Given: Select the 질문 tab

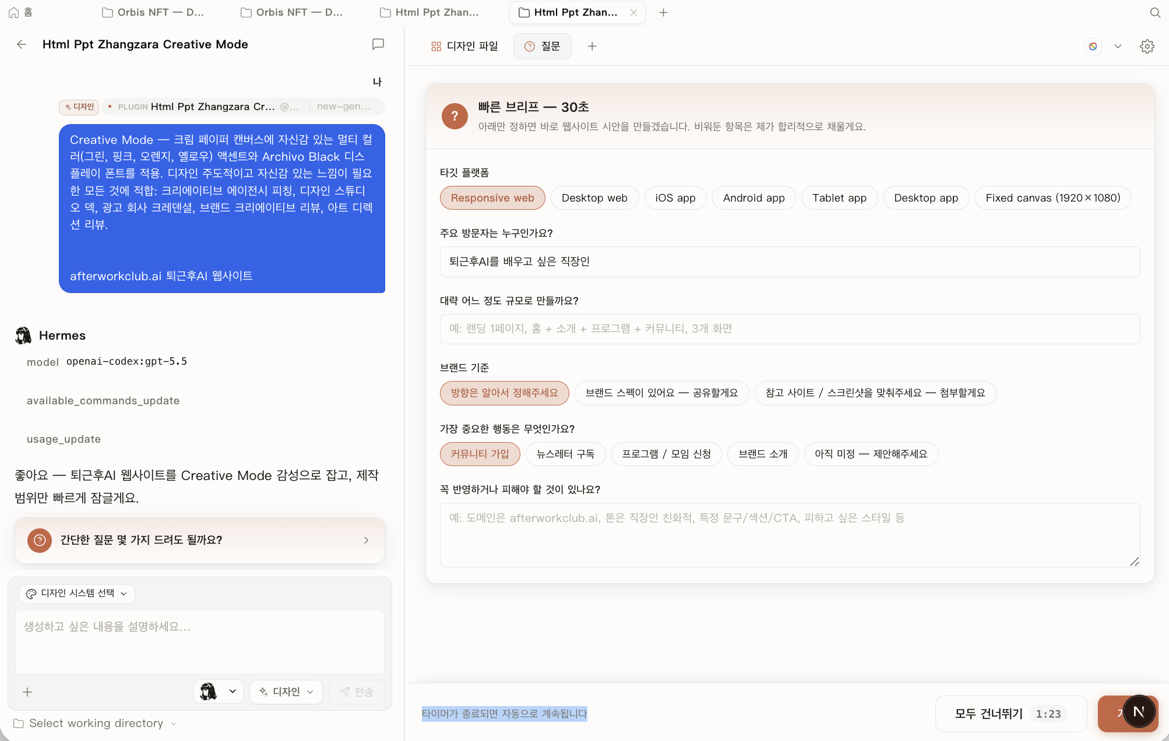Looking at the screenshot, I should (542, 46).
